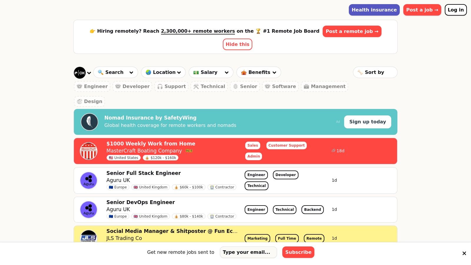Select the Backend tag on DevOps job

(x=312, y=210)
